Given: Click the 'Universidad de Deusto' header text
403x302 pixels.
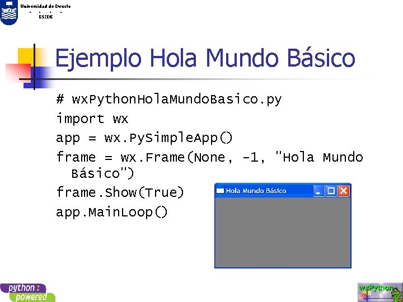Looking at the screenshot, I should coord(45,6).
